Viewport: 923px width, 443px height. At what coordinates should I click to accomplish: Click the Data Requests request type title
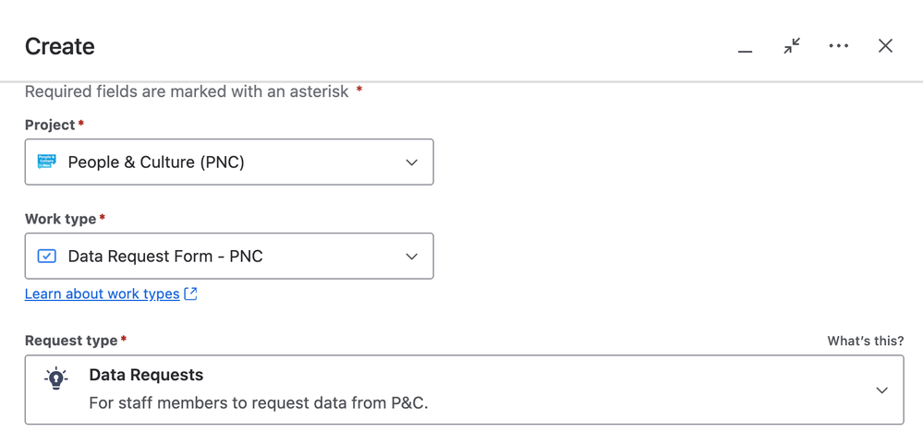[x=146, y=375]
